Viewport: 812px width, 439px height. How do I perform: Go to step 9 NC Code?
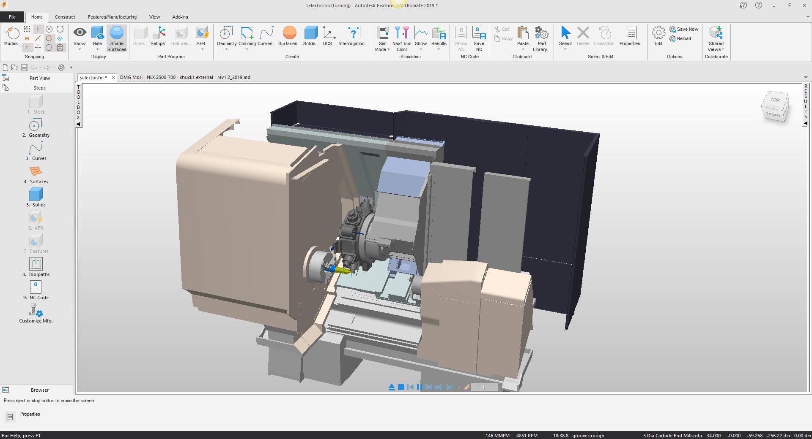(x=36, y=290)
